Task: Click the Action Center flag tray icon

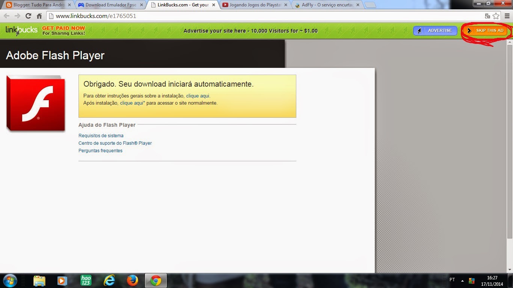Action: pos(472,280)
